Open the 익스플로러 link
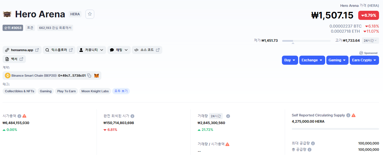 pyautogui.click(x=59, y=50)
